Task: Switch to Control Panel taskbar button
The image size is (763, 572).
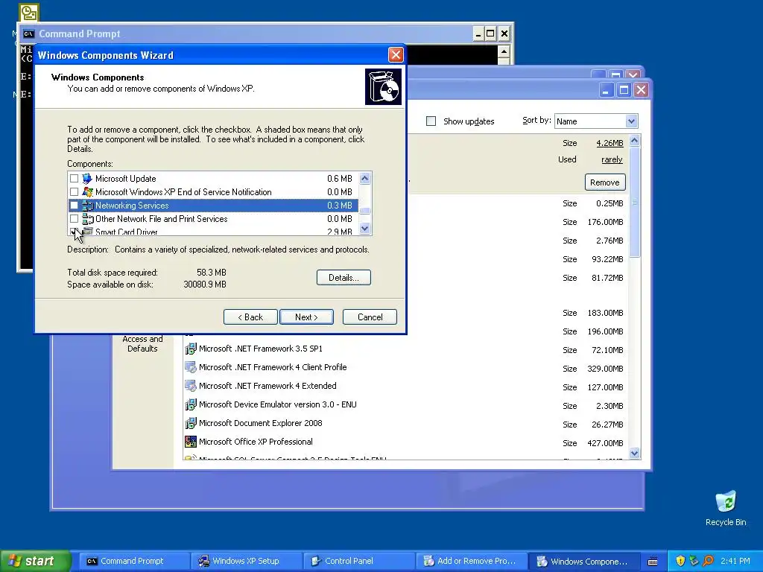Action: pyautogui.click(x=358, y=562)
